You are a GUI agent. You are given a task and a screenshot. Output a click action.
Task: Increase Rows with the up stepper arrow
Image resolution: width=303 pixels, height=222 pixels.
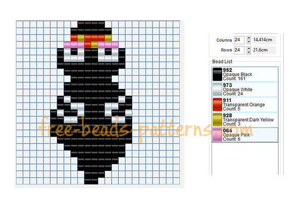(249, 48)
